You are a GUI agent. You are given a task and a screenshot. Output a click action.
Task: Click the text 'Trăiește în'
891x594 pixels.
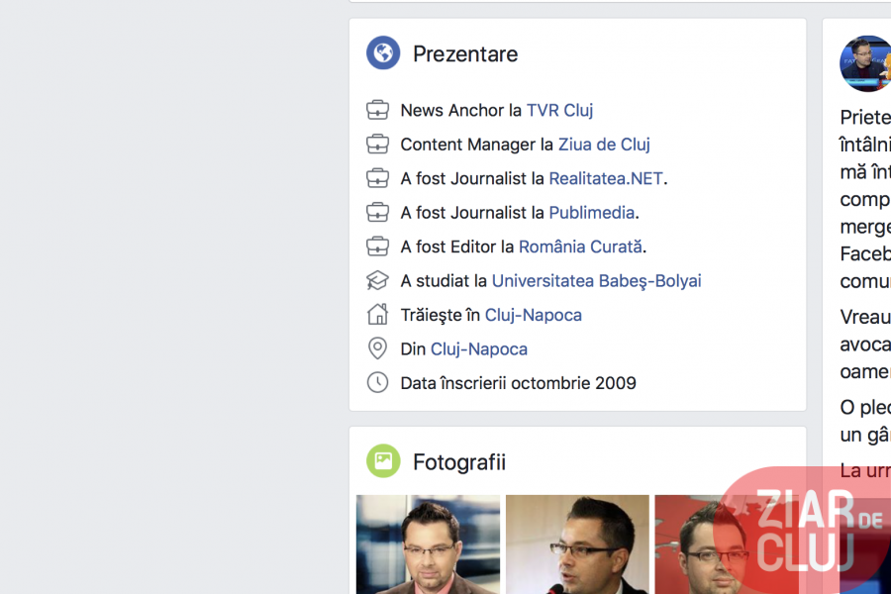[x=441, y=315]
